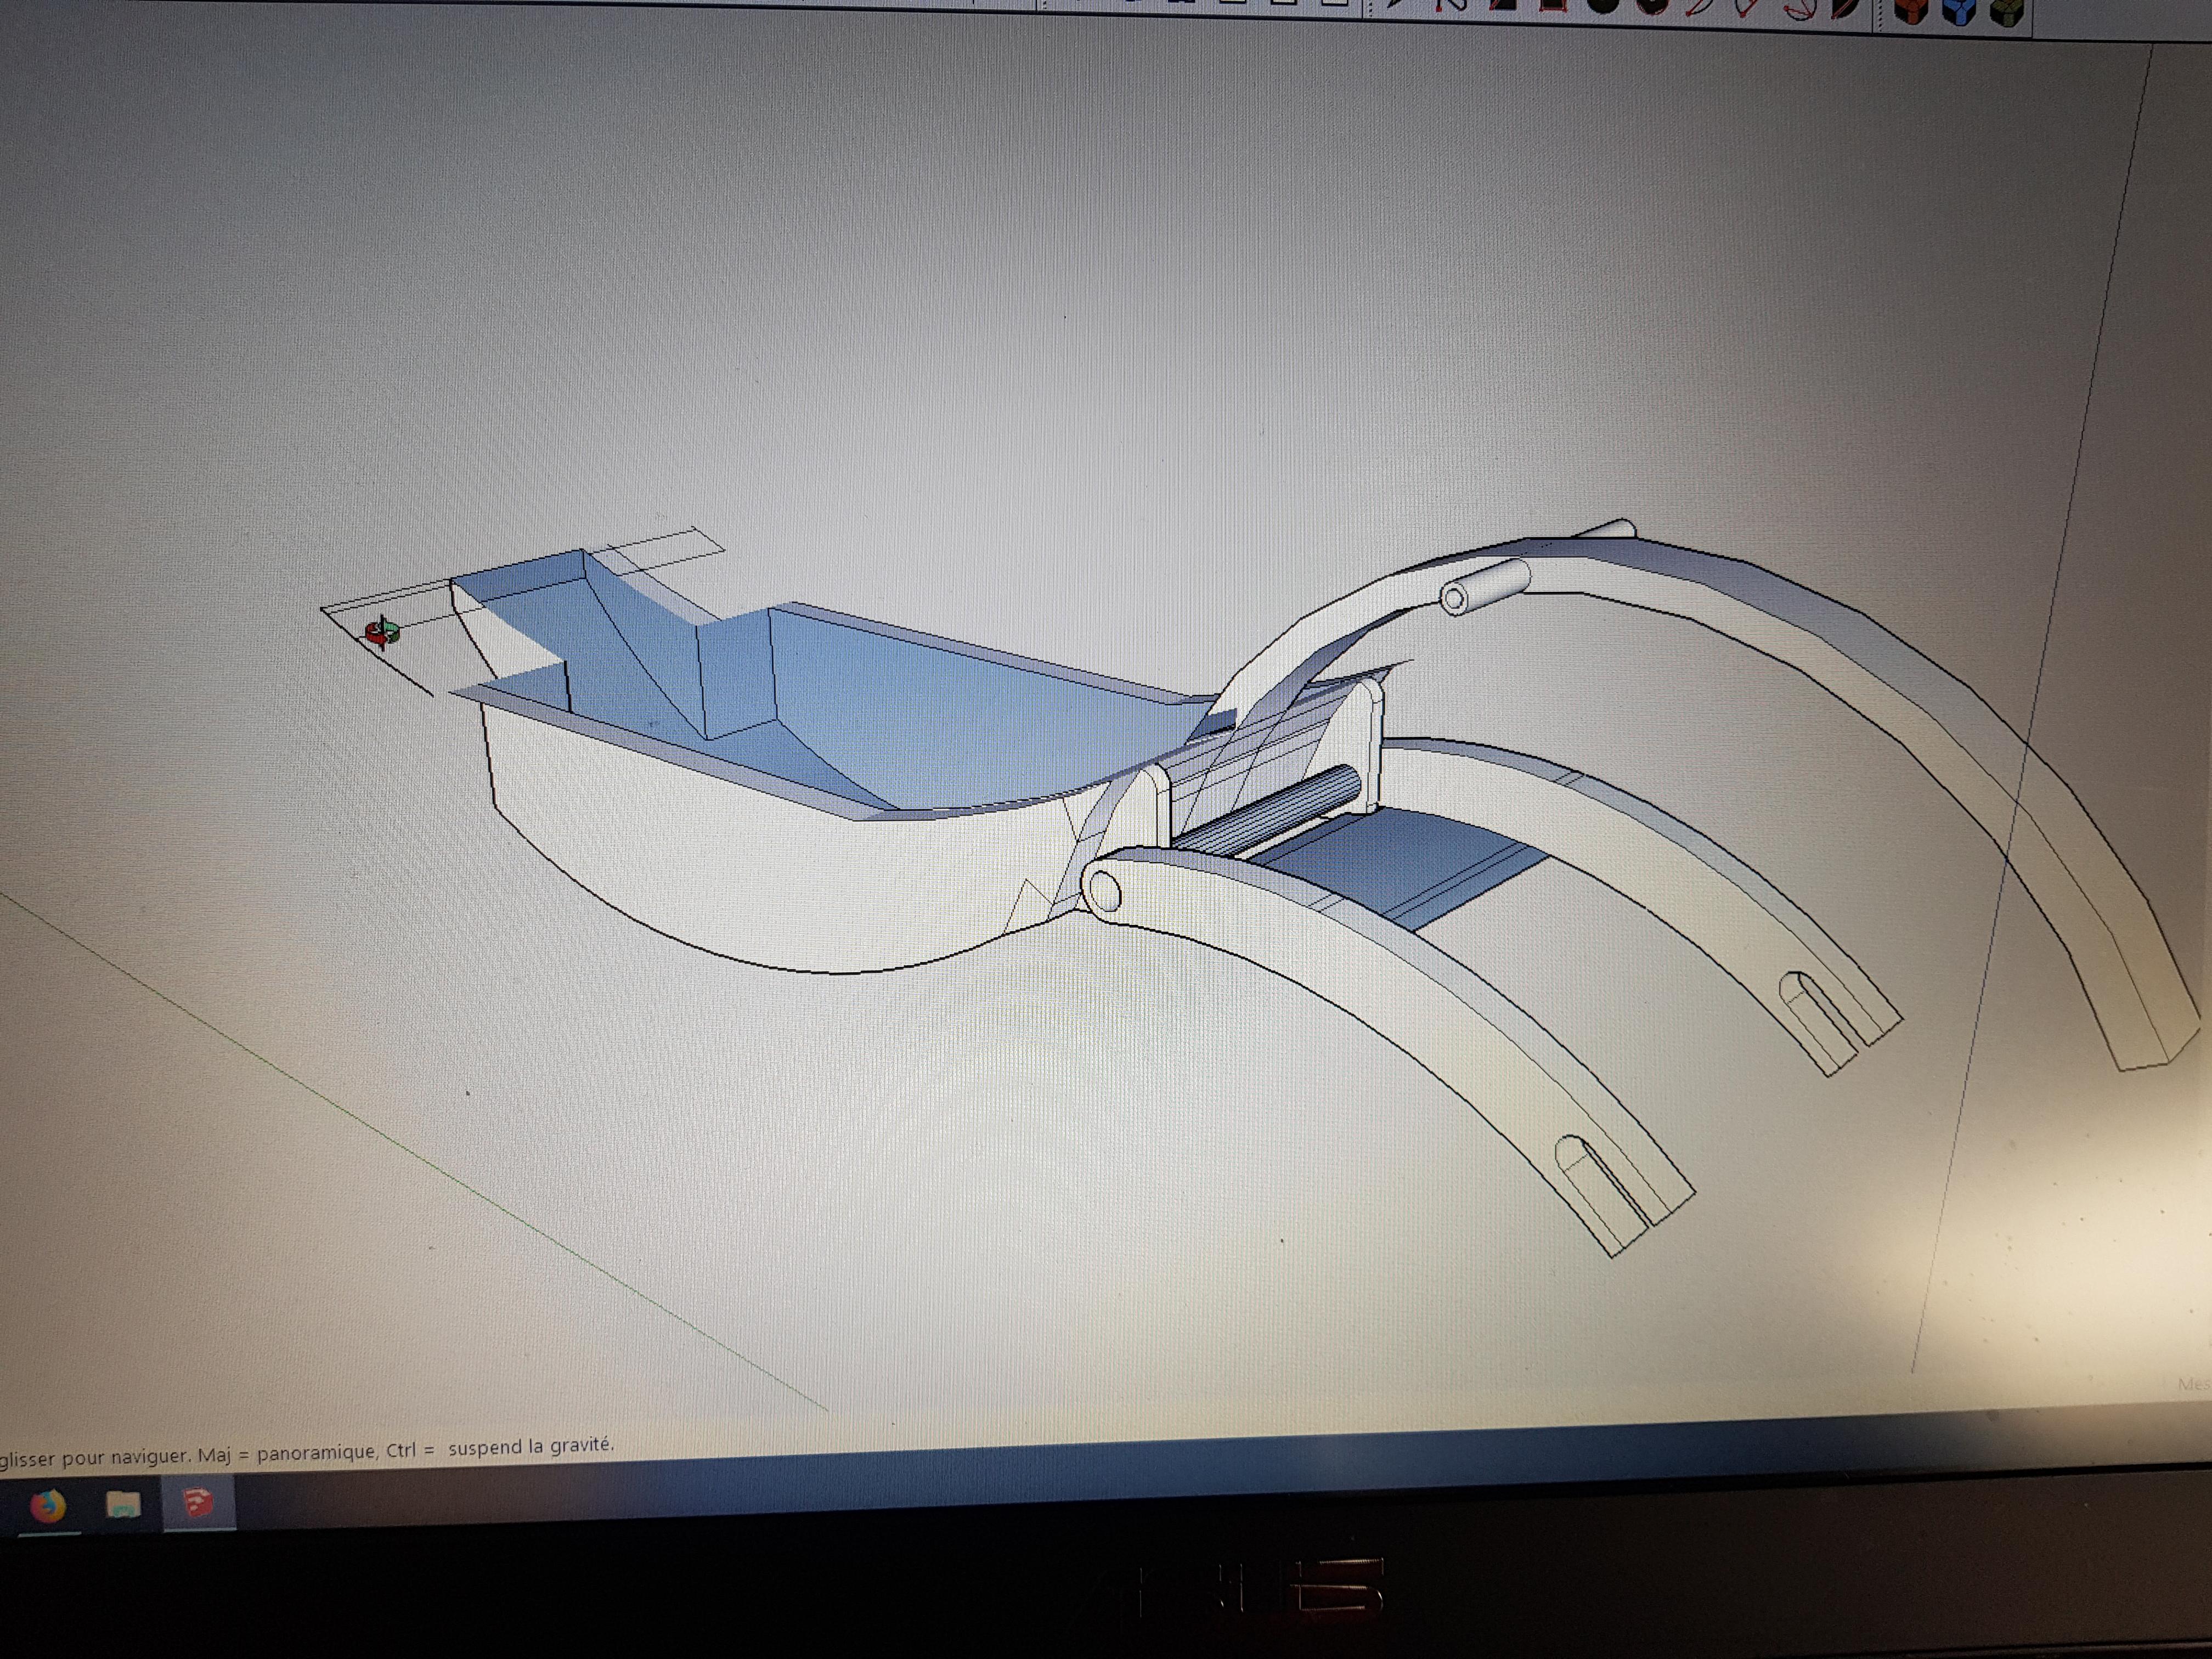Screen dimensions: 2212x1659
Task: Click the blue cube solid tool icon
Action: (x=1960, y=11)
